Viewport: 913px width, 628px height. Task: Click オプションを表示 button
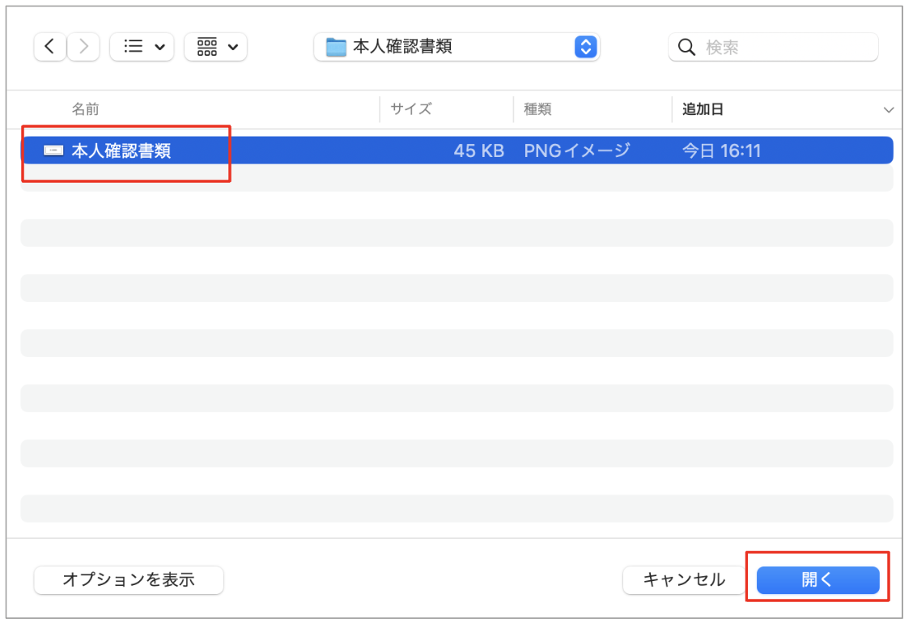(x=129, y=579)
